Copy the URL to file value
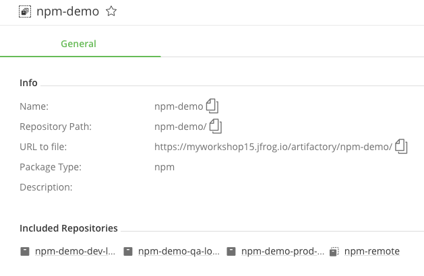The image size is (424, 276). coord(401,146)
